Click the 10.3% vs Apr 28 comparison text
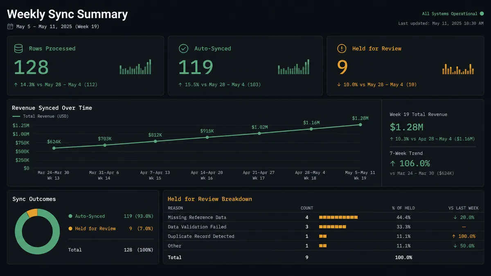The image size is (491, 276). coord(432,139)
